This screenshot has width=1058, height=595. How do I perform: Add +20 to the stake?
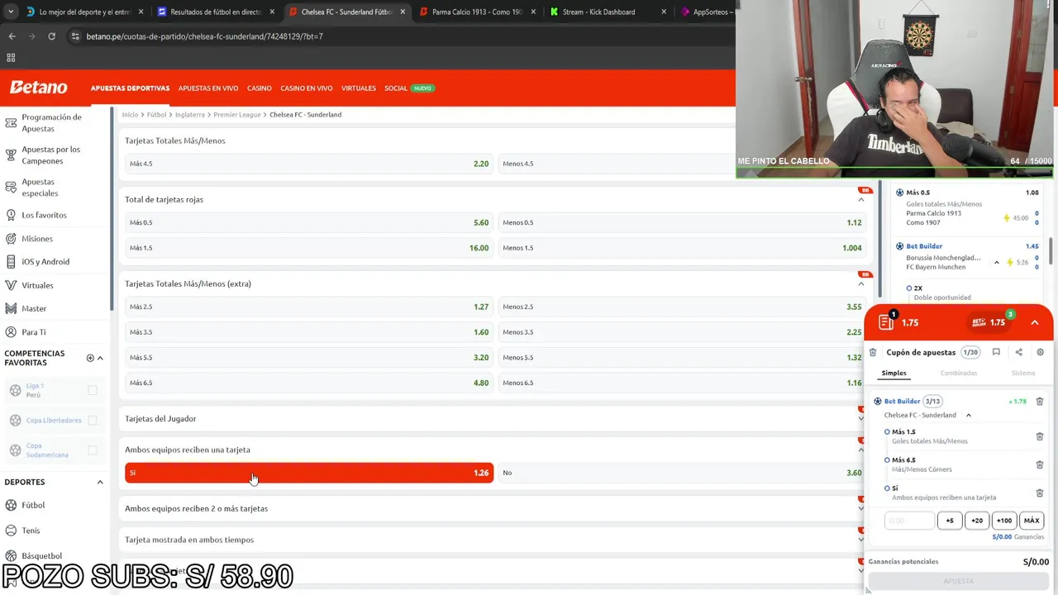click(977, 521)
